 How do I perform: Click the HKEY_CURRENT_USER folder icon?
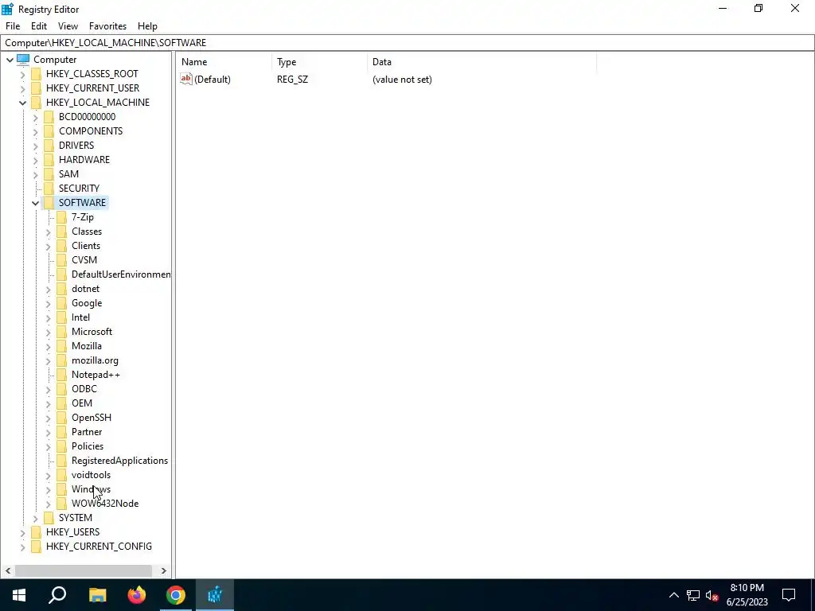point(37,88)
